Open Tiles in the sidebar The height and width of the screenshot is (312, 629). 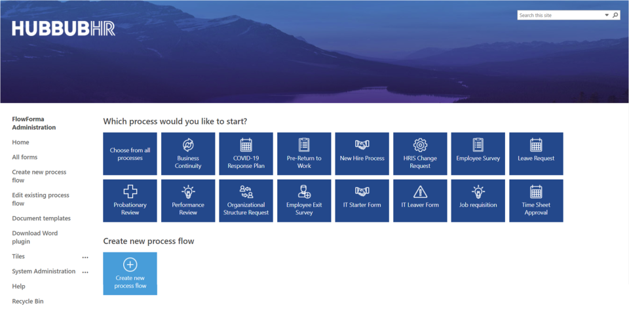click(x=18, y=256)
